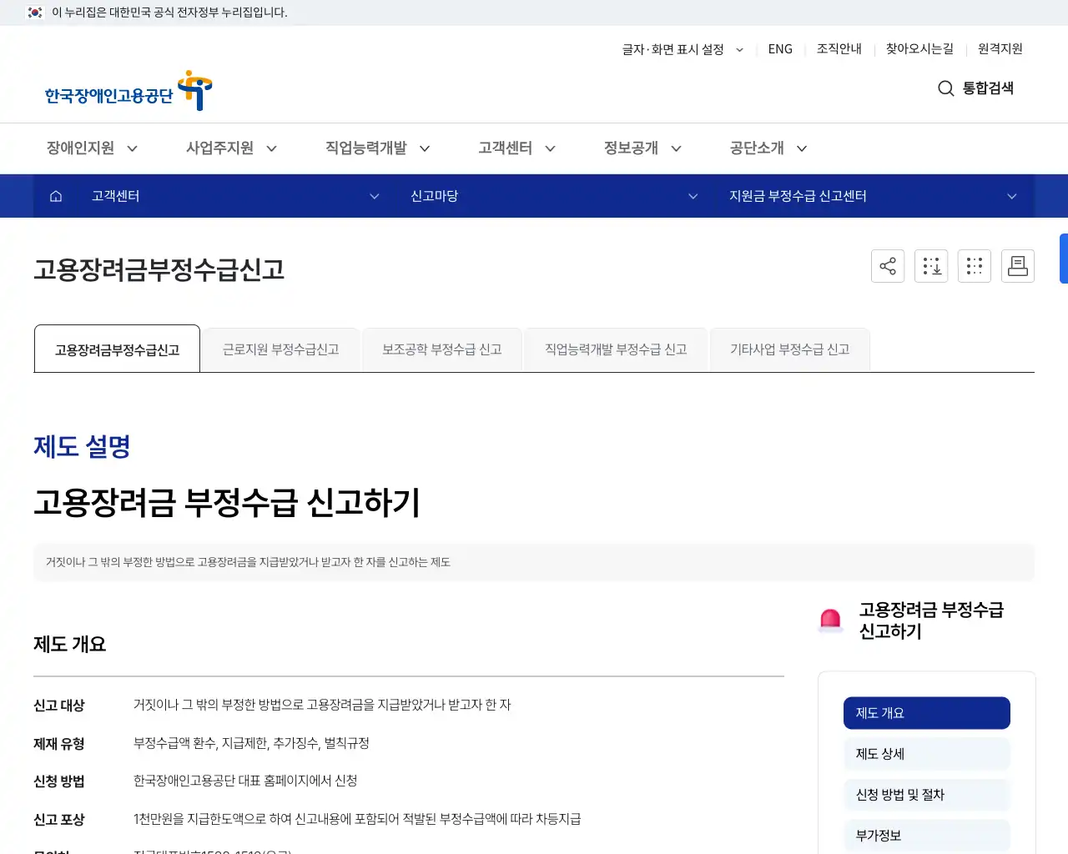The height and width of the screenshot is (854, 1068).
Task: Open the braille viewer icon
Action: click(x=975, y=265)
